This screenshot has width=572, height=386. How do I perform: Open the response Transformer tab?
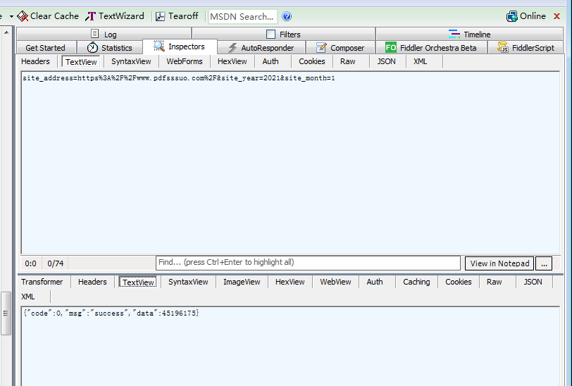[42, 282]
